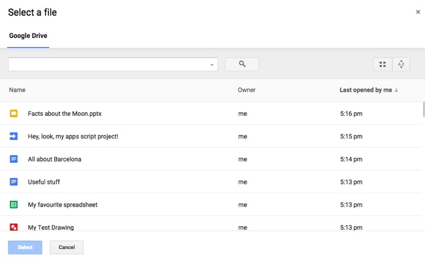Viewport: 425px width, 261px height.
Task: Click the 5:13 pm time for Useful stuff
Action: (351, 182)
